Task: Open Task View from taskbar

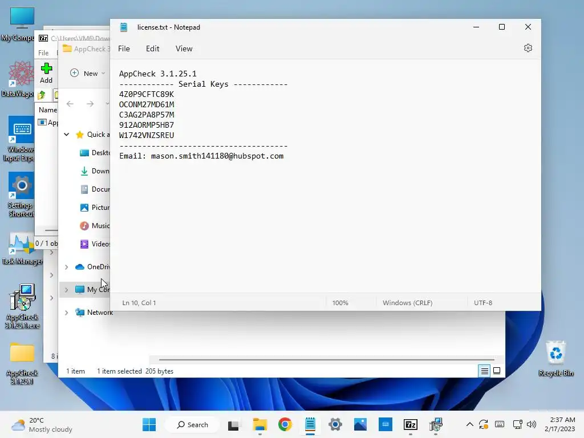Action: (x=233, y=424)
